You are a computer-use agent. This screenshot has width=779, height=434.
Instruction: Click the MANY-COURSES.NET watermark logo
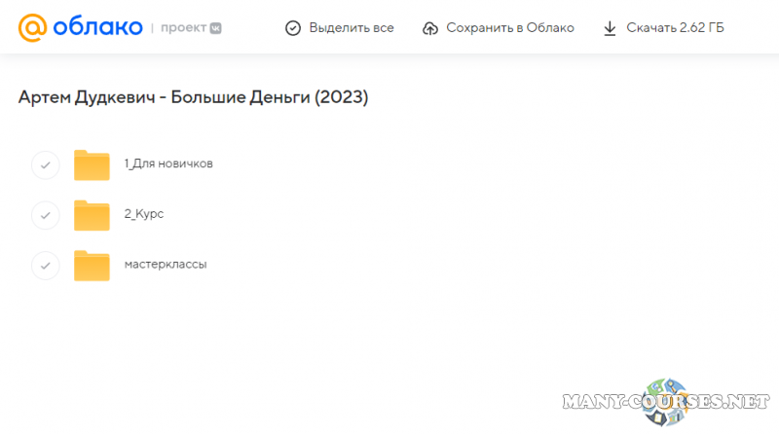click(x=668, y=400)
